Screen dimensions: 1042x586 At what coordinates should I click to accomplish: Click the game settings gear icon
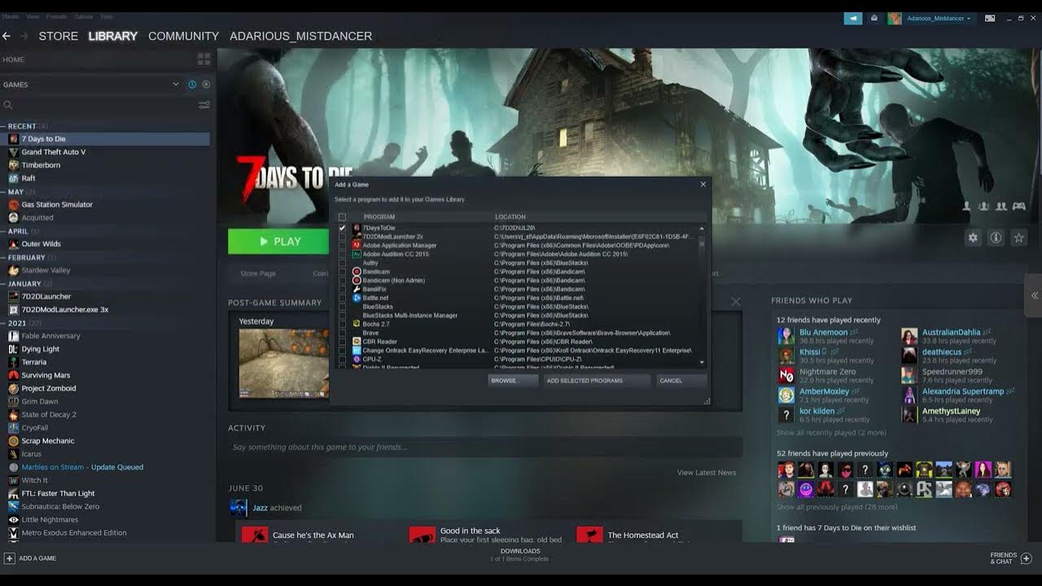click(x=973, y=238)
